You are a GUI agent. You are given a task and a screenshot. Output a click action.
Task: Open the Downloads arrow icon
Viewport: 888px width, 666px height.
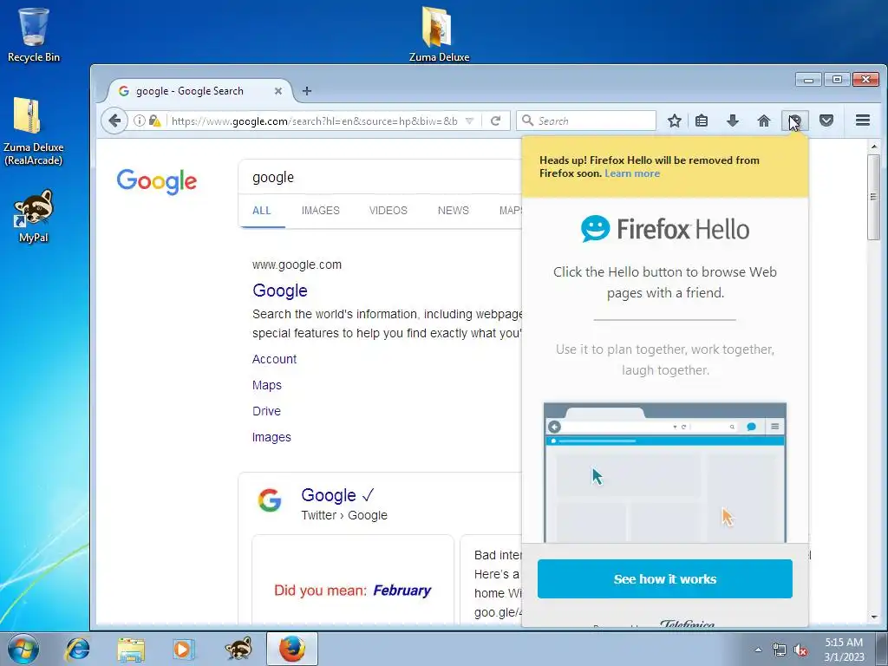tap(733, 121)
